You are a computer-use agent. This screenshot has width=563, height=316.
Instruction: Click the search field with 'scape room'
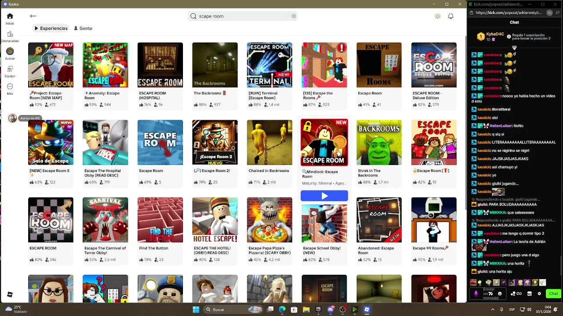pyautogui.click(x=243, y=16)
